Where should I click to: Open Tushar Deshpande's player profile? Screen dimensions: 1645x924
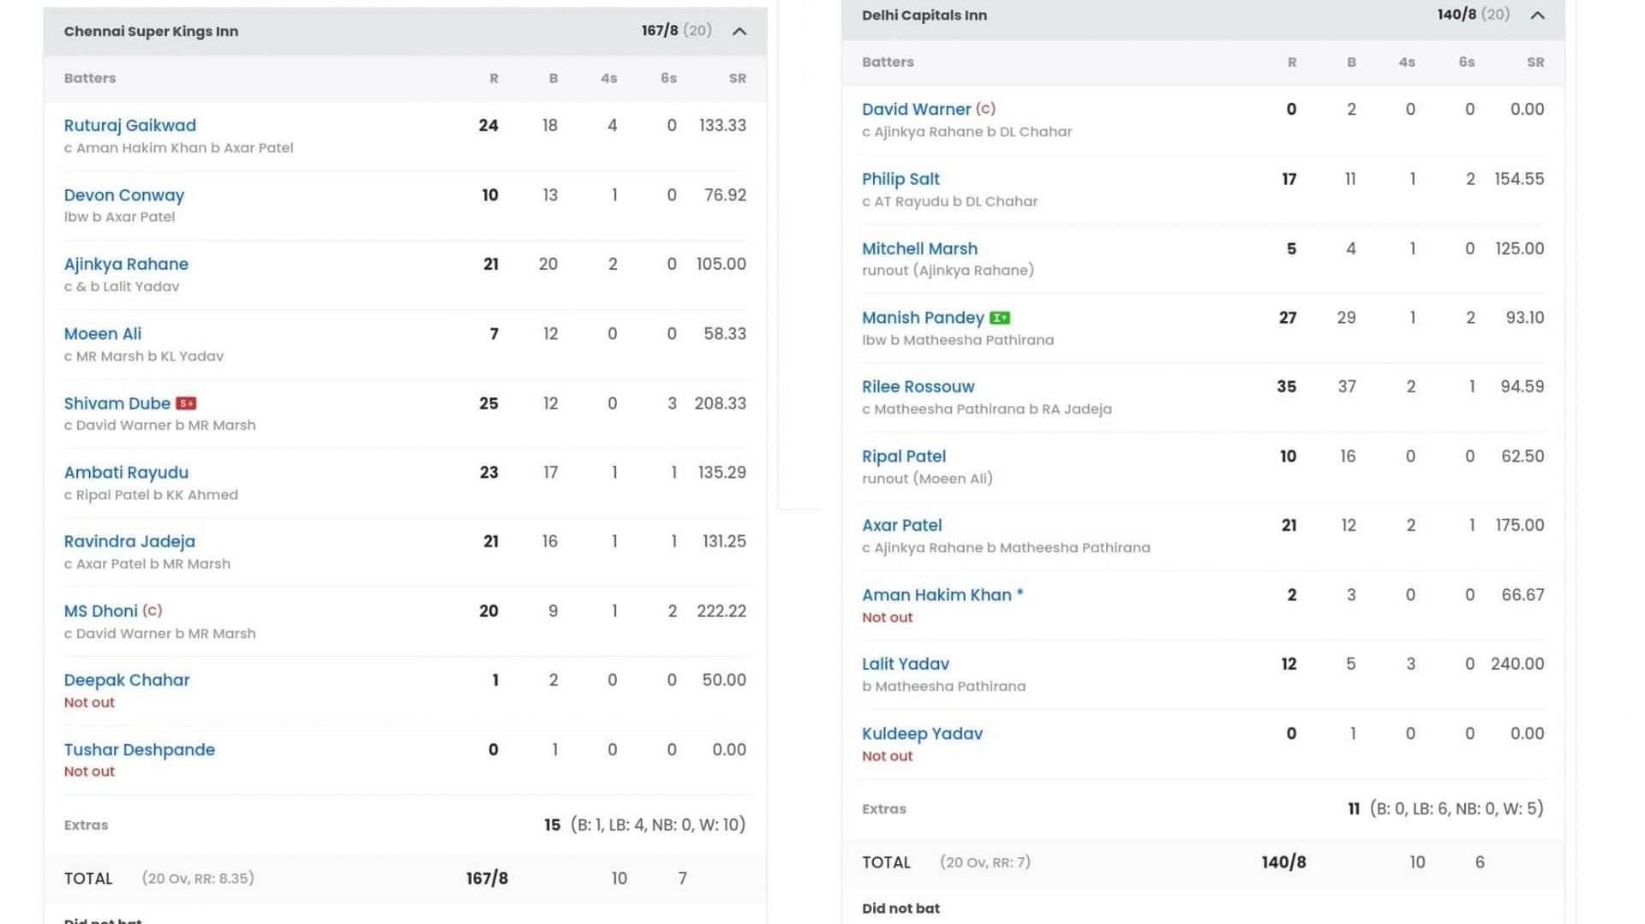[140, 750]
